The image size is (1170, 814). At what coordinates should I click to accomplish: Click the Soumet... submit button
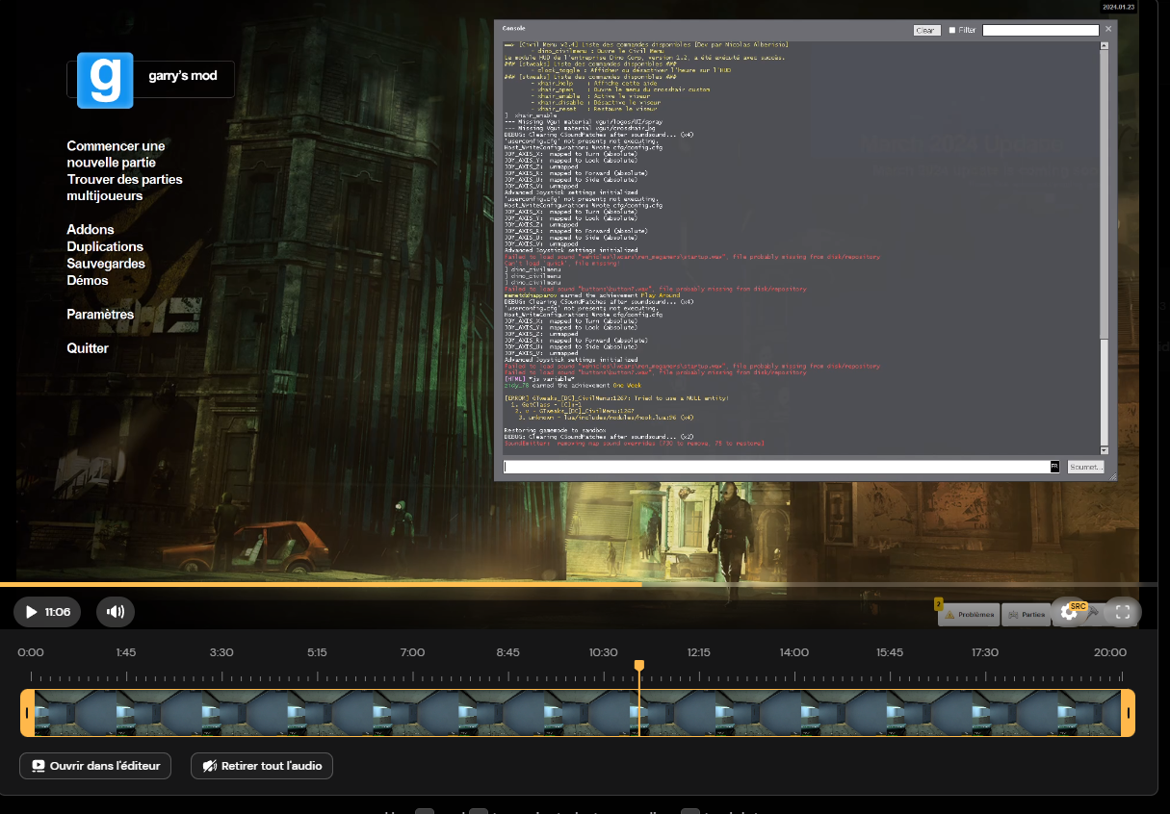pos(1086,467)
